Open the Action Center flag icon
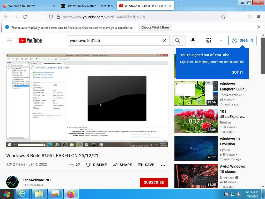Screen dimensions: 265x199 pos(226,194)
